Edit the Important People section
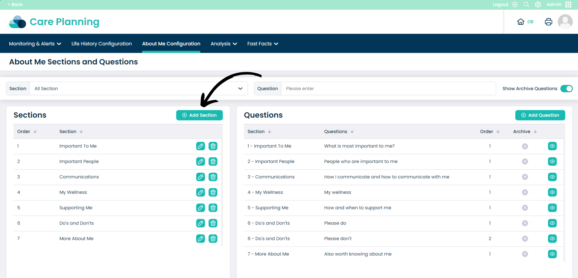 click(x=200, y=161)
